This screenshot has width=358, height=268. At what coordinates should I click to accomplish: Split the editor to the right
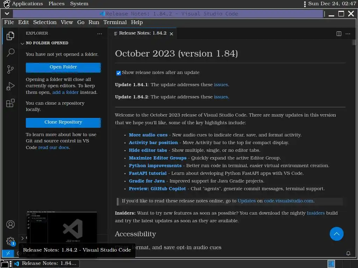click(339, 34)
